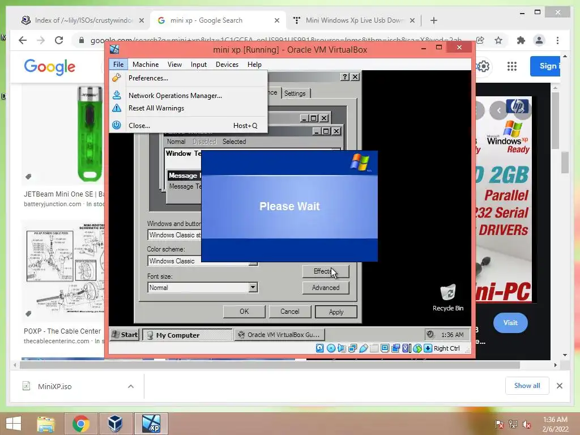Click the download icon beside Network Operations Manager

pos(117,95)
